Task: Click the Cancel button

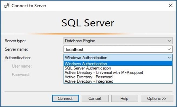Action: tap(95, 98)
